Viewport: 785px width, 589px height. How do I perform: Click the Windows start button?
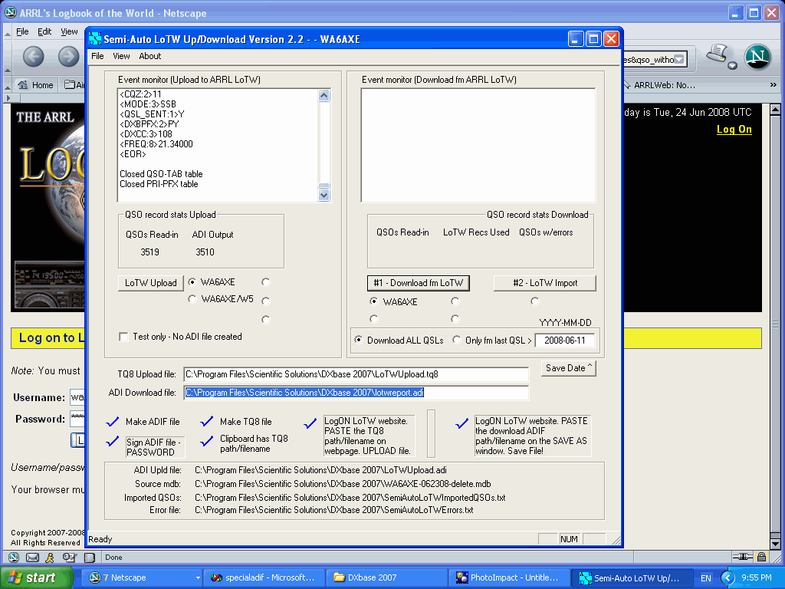36,577
